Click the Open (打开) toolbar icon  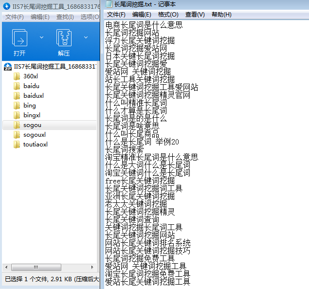pos(19,37)
